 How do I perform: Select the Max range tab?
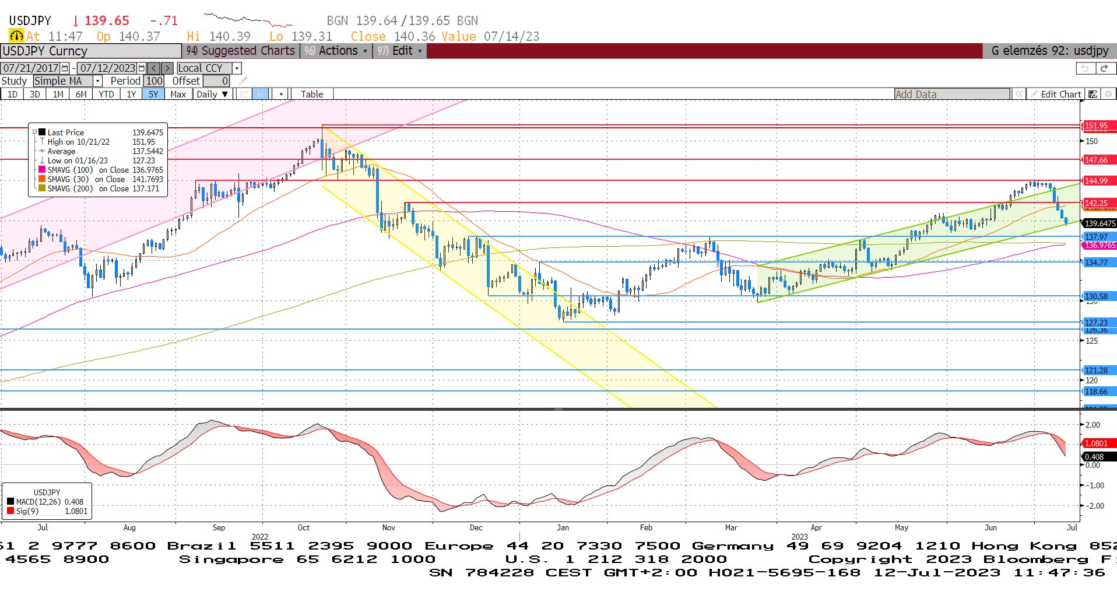tap(178, 94)
